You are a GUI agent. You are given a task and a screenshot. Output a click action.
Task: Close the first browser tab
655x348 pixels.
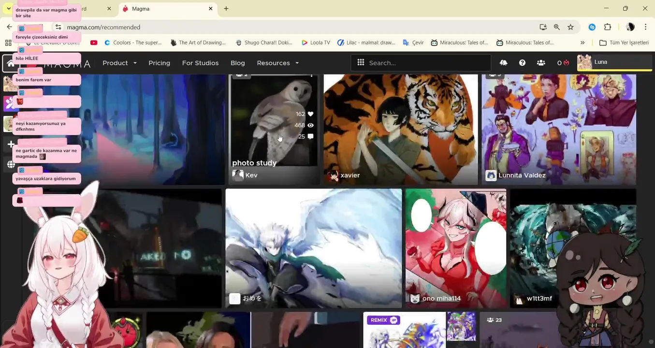(x=109, y=9)
